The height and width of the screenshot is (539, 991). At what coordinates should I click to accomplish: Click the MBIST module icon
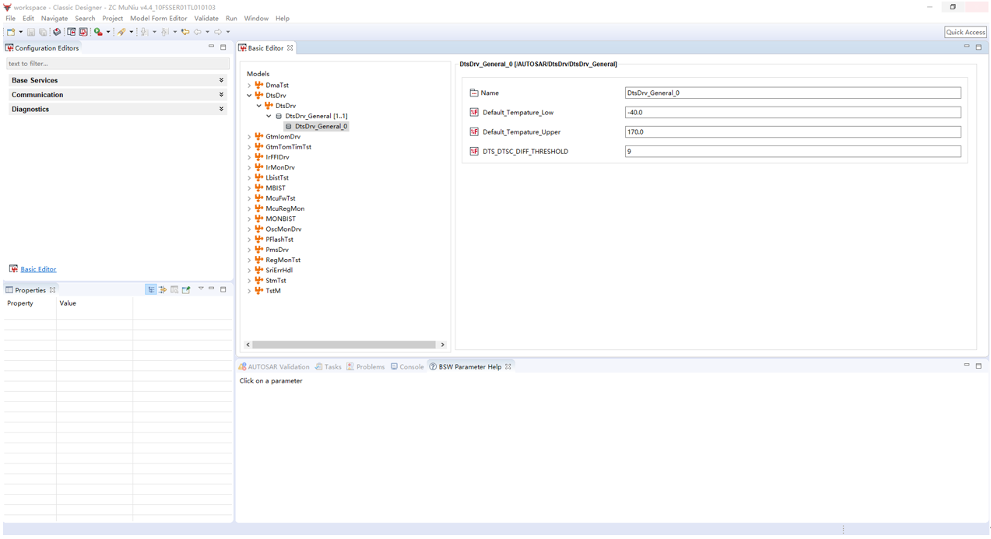(259, 187)
